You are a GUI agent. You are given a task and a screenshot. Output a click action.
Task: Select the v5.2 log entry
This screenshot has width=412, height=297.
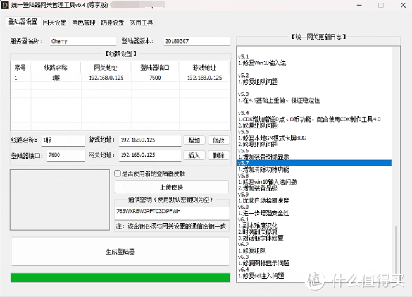pos(243,75)
